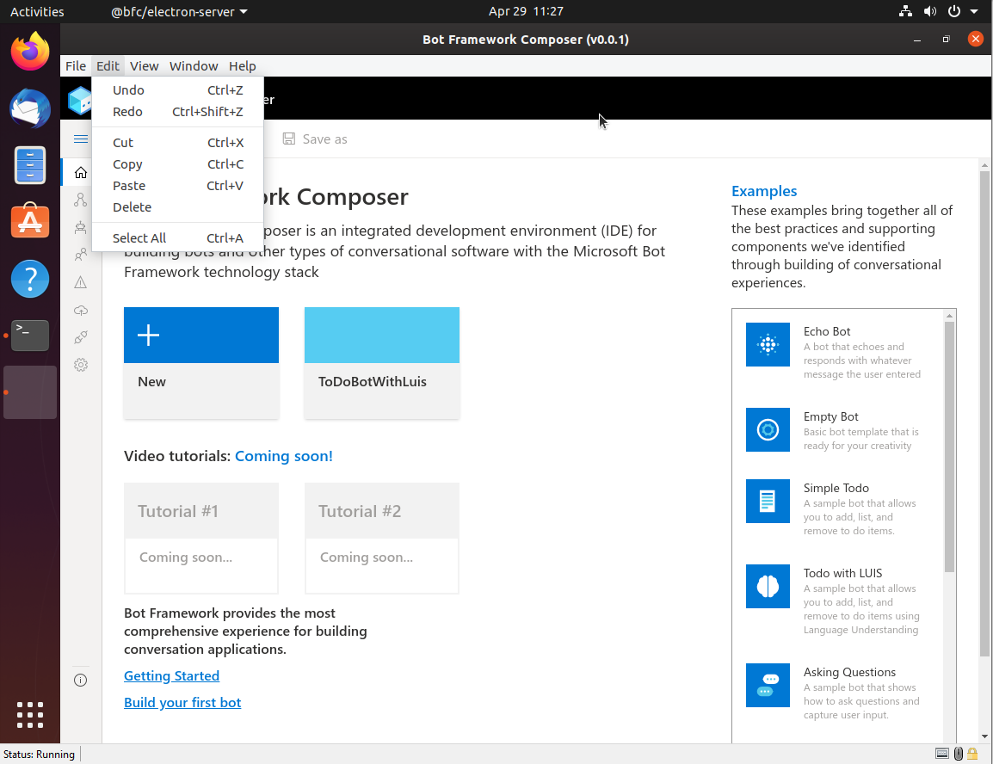Select the Todo with LUIS example title
993x764 pixels.
(x=843, y=574)
